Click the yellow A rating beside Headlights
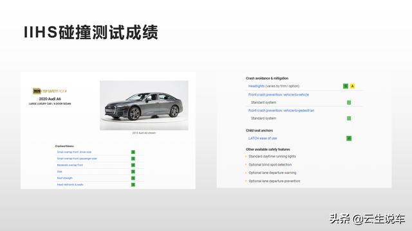Viewport: 412px width, 231px height. (352, 86)
